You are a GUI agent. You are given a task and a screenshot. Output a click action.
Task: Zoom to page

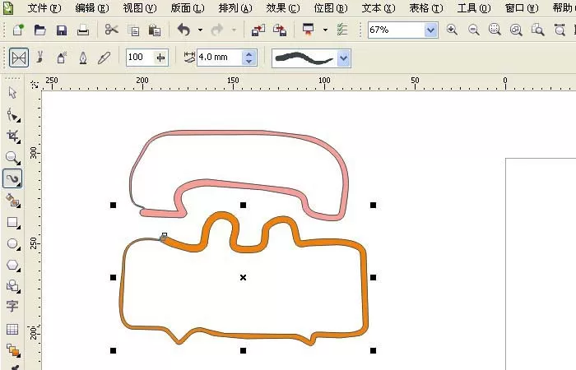pos(538,30)
